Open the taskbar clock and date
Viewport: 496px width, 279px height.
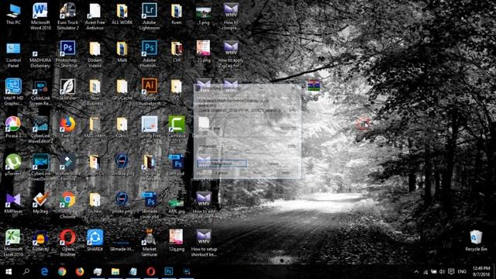[481, 271]
